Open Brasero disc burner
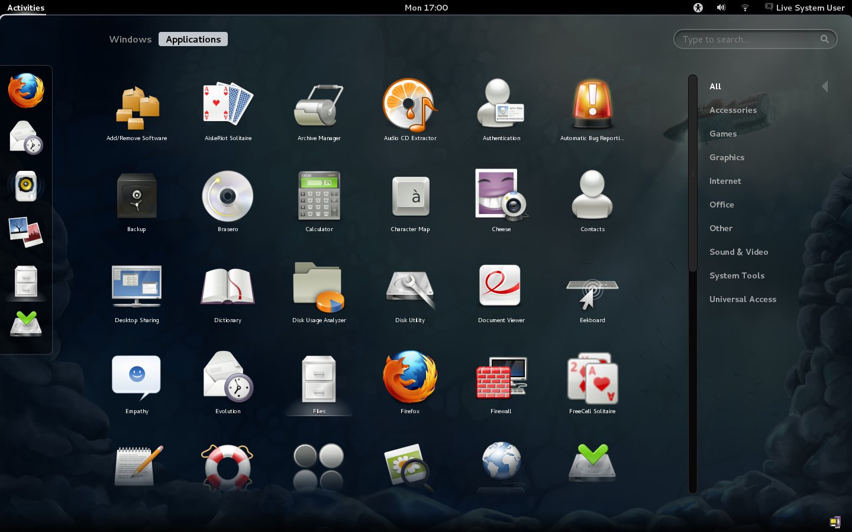Screen dimensions: 852x532 (x=228, y=196)
